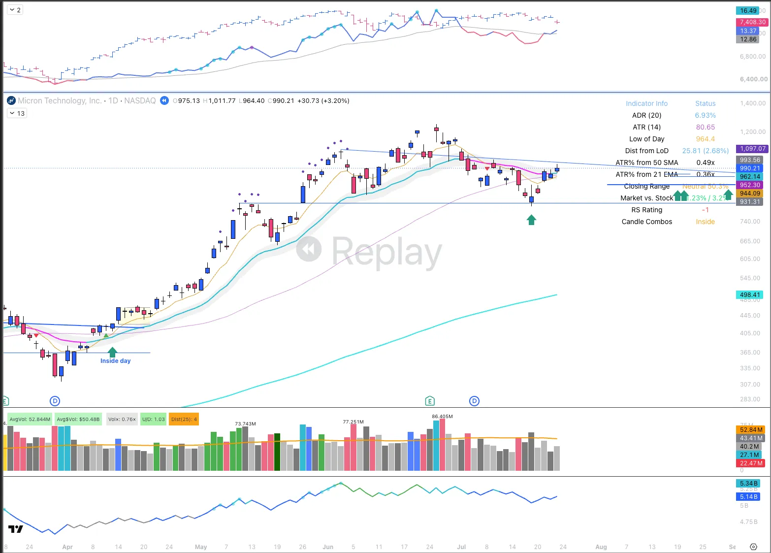Click the RS Rating value -1
The height and width of the screenshot is (553, 771).
706,210
